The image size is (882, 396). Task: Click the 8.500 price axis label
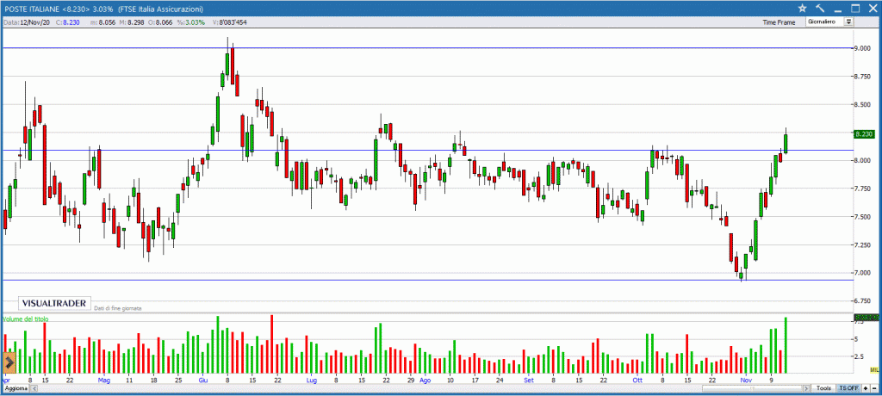[863, 105]
